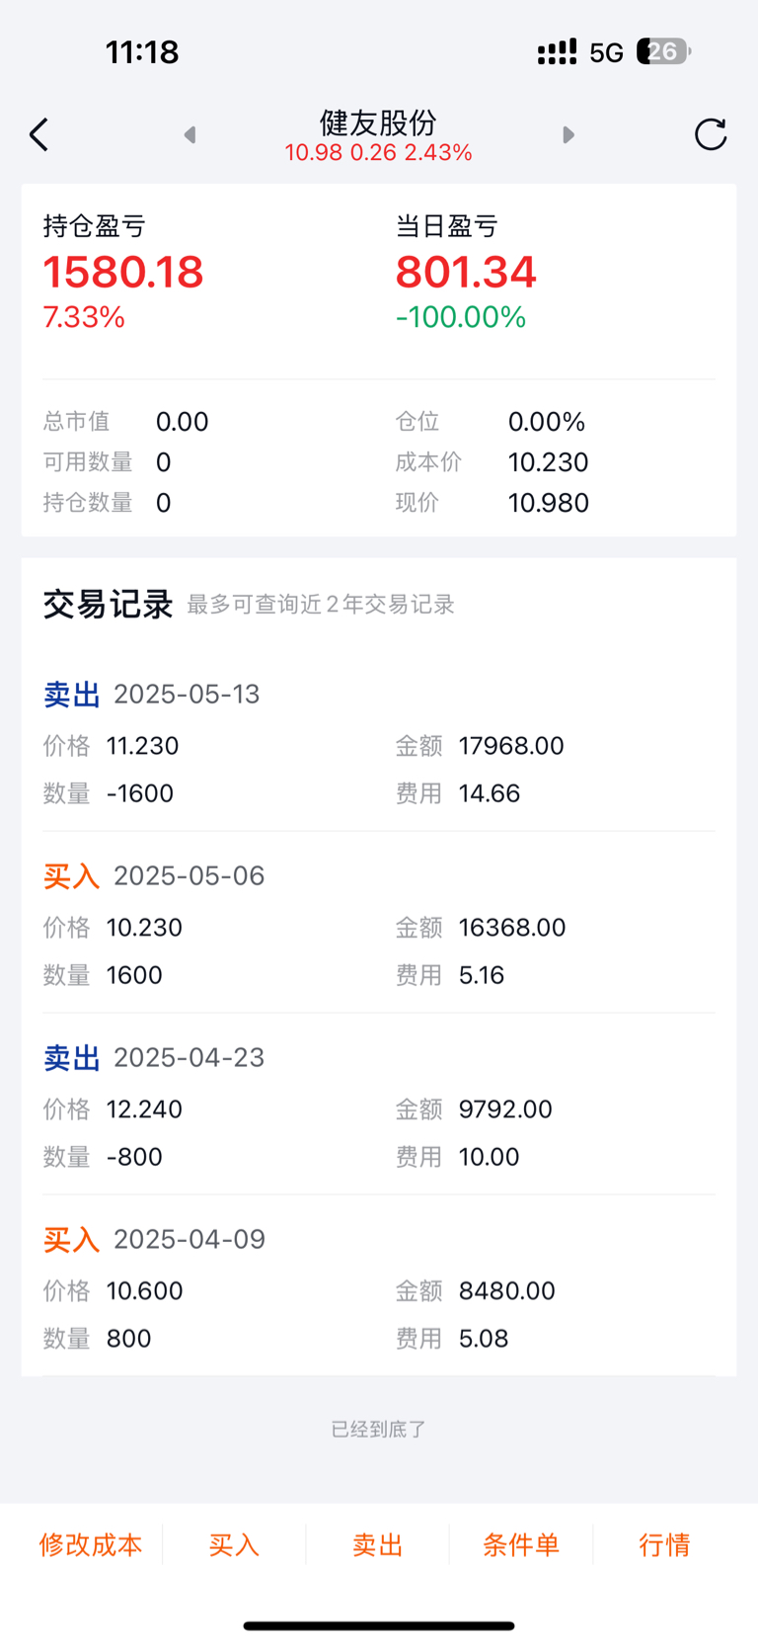
Task: Go to previous stock with left triangle
Action: (x=189, y=134)
